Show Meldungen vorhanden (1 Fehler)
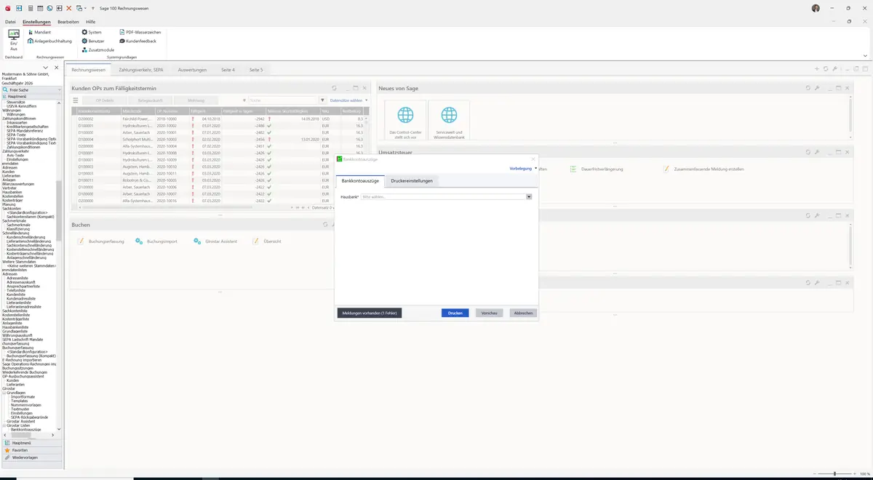 tap(370, 313)
